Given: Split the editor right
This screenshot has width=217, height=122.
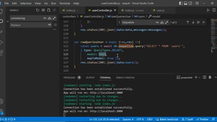Looking at the screenshot, I should coord(214,10).
